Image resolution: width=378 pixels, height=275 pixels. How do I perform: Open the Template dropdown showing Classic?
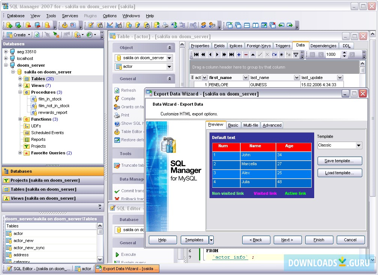(358, 145)
